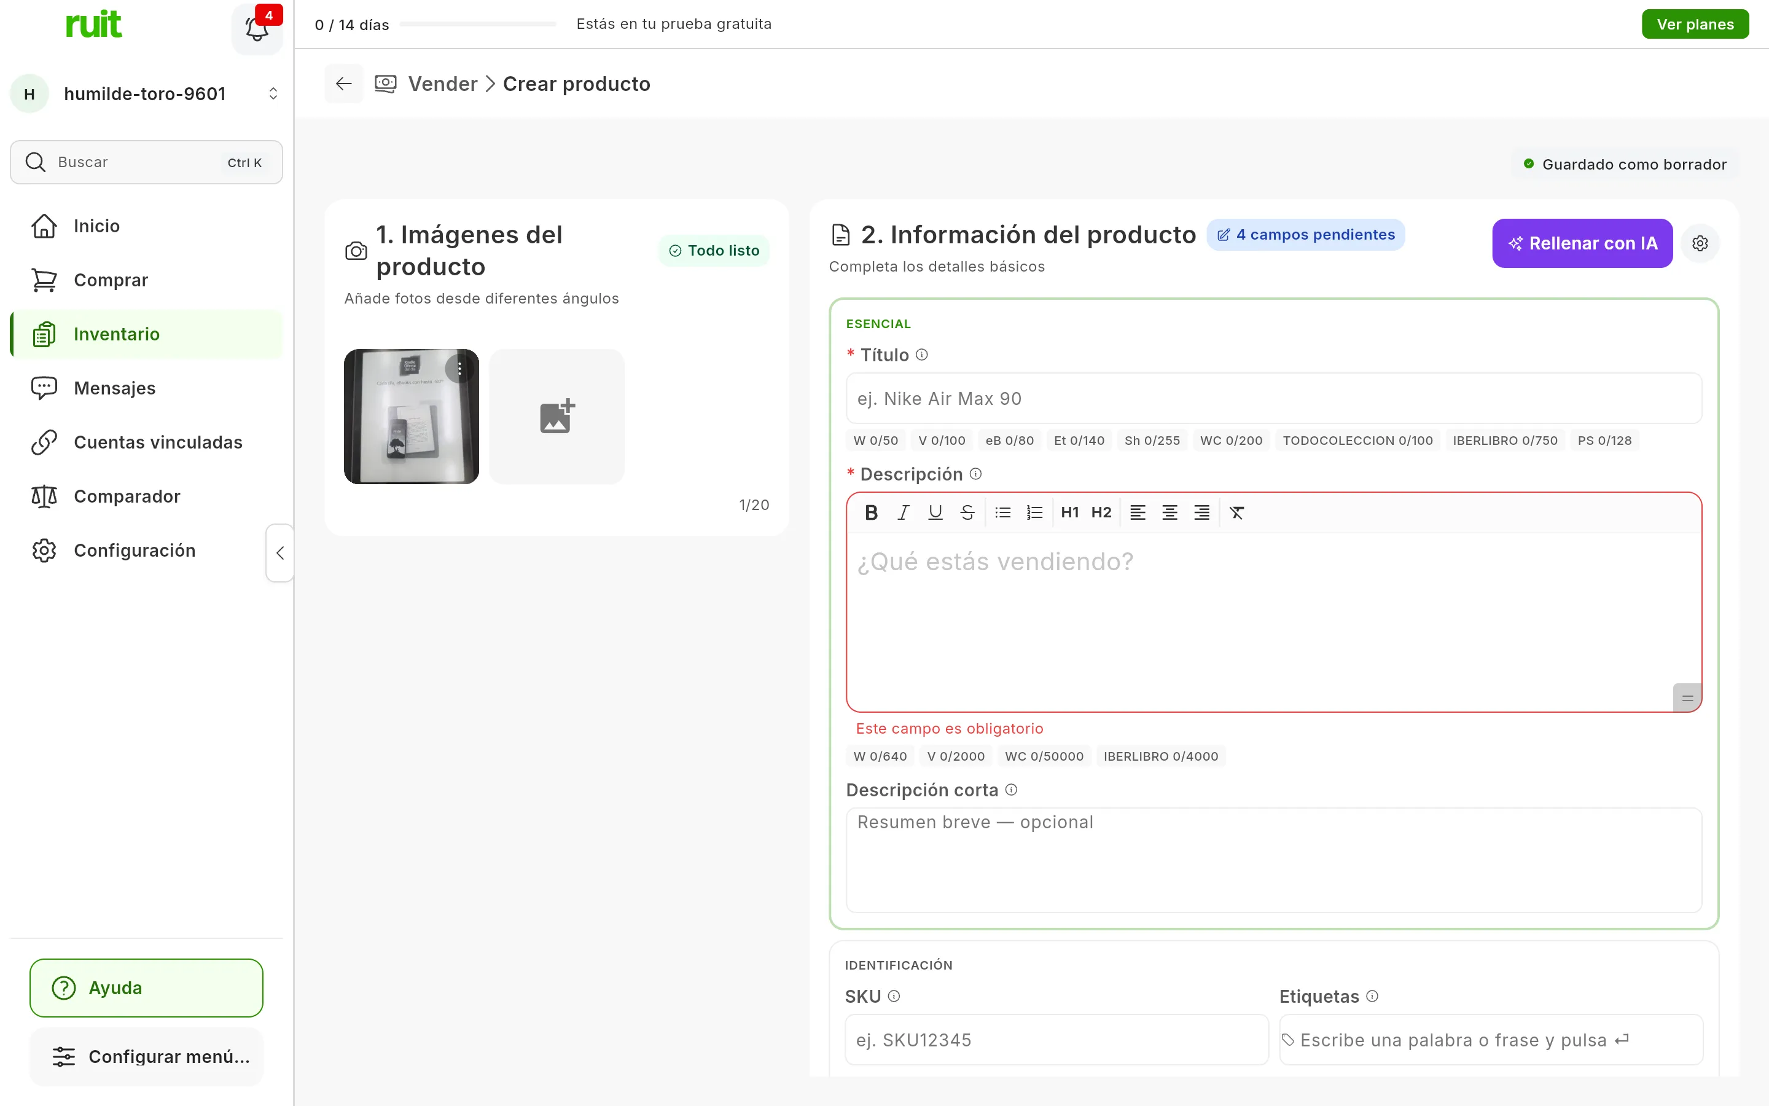Click the back arrow button

pos(343,84)
